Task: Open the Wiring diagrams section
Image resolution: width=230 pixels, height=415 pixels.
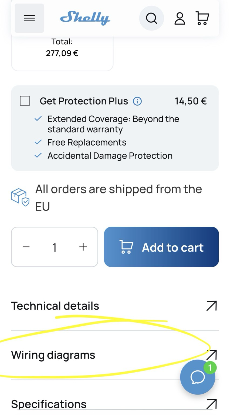Action: pyautogui.click(x=53, y=355)
